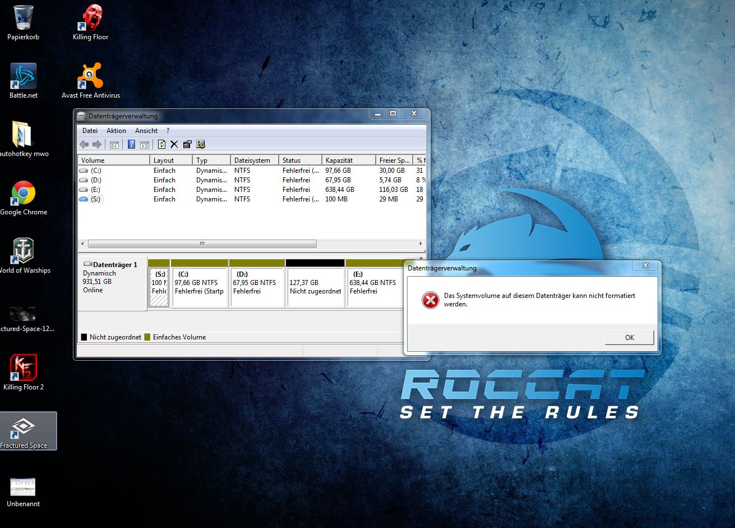Click the Back arrow in Datenträgerverwaltung toolbar
The width and height of the screenshot is (735, 528).
[84, 144]
